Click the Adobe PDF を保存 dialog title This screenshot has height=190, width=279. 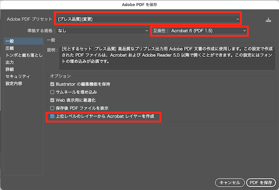[x=139, y=5]
